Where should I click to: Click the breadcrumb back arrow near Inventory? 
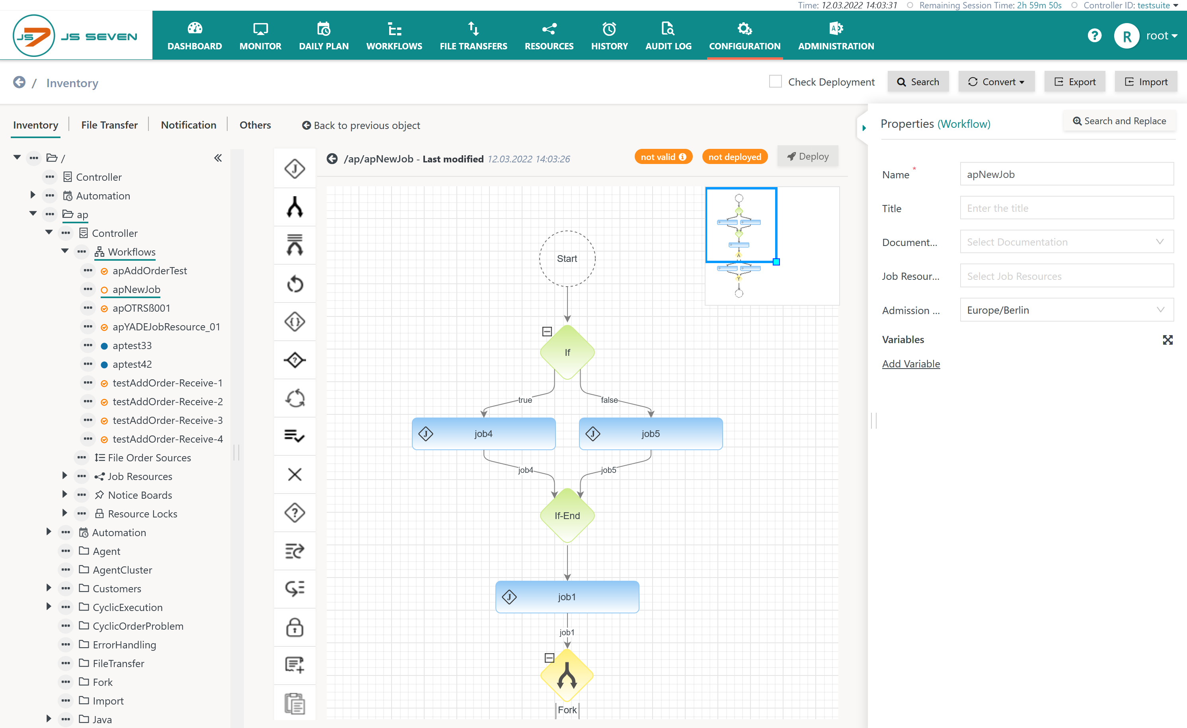point(19,82)
